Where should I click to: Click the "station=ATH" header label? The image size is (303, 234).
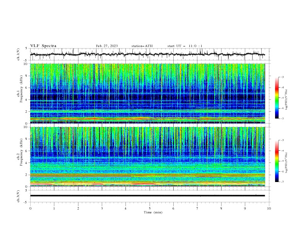tap(142, 46)
